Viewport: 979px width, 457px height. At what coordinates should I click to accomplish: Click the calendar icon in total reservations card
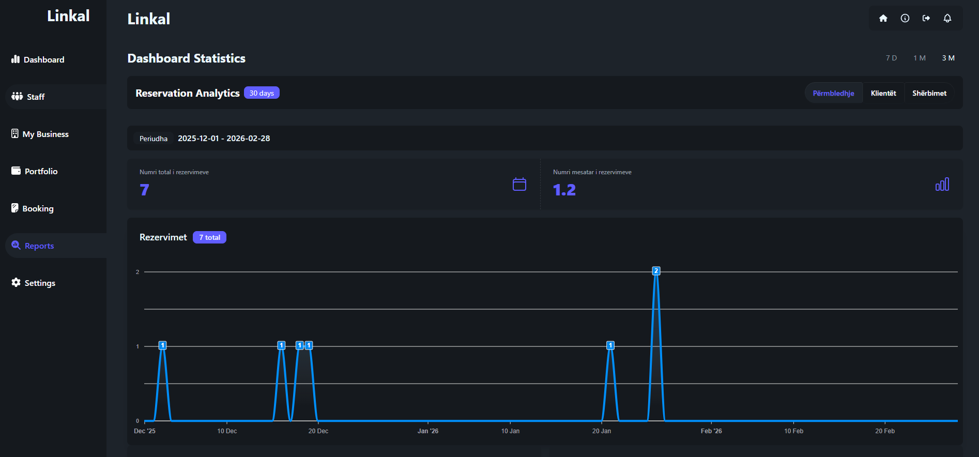coord(519,185)
